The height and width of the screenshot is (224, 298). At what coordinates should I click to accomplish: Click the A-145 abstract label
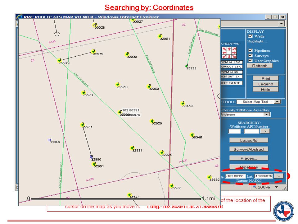[52, 42]
